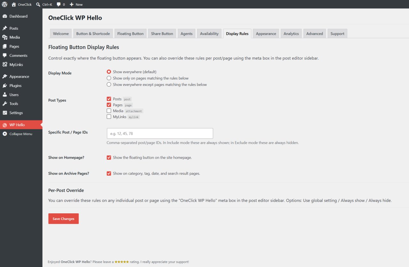The width and height of the screenshot is (409, 267).
Task: Open the MyLinks menu label
Action: pos(16,65)
